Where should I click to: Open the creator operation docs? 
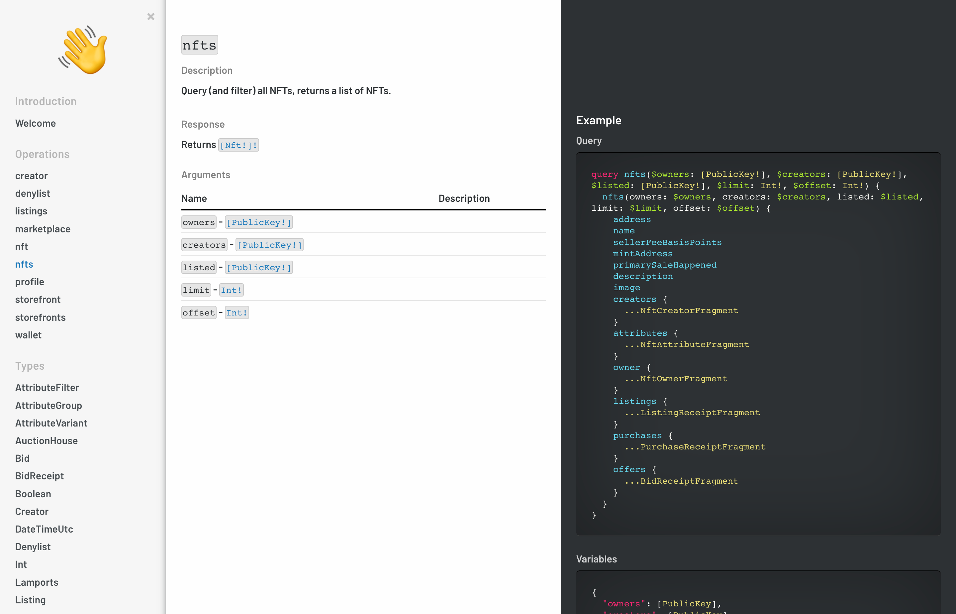[x=32, y=176]
